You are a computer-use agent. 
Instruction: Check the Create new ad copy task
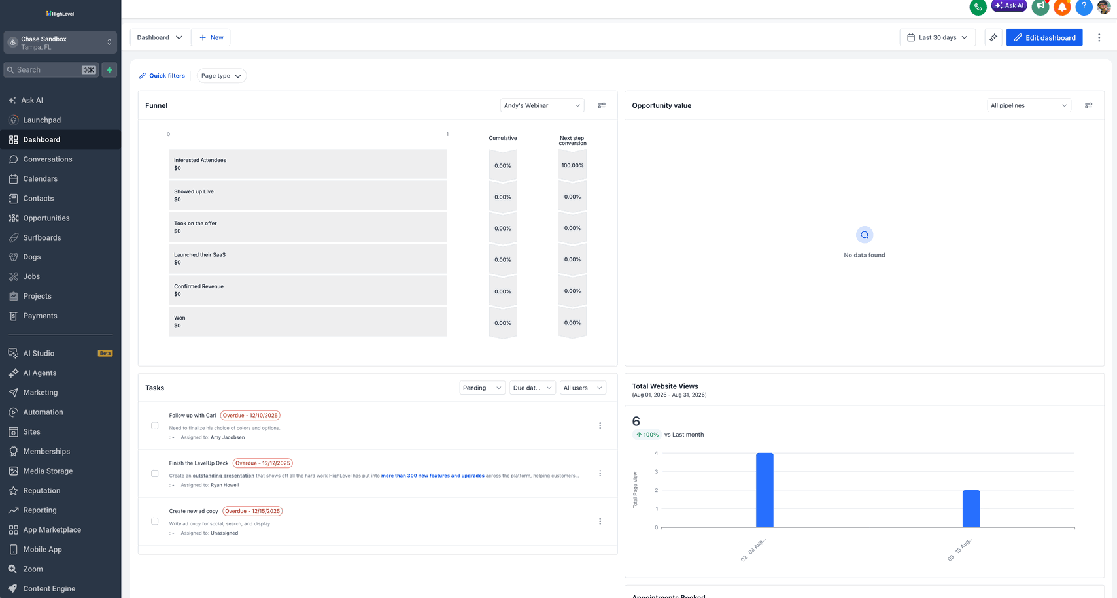[155, 522]
